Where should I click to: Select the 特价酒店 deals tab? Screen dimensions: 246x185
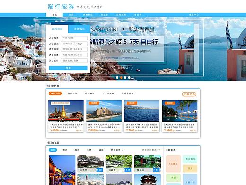(x=89, y=93)
